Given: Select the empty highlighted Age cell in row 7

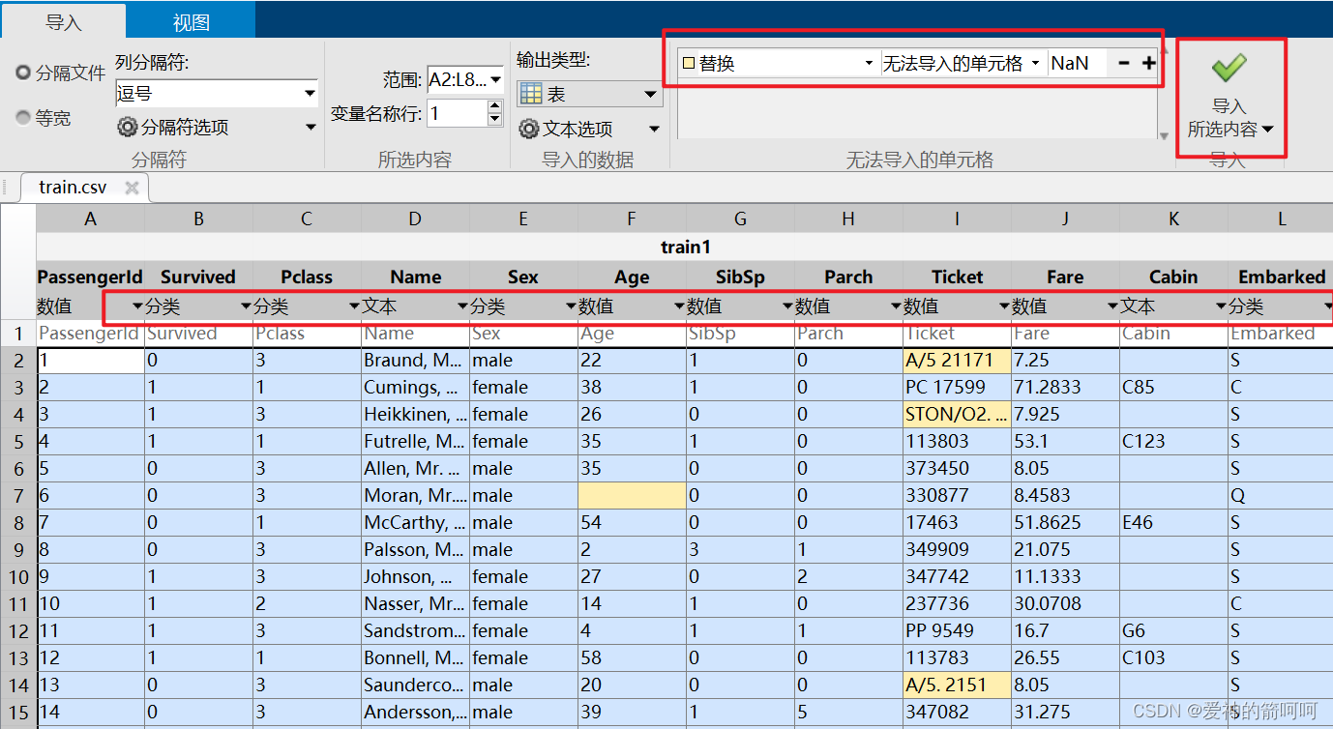Looking at the screenshot, I should tap(633, 496).
